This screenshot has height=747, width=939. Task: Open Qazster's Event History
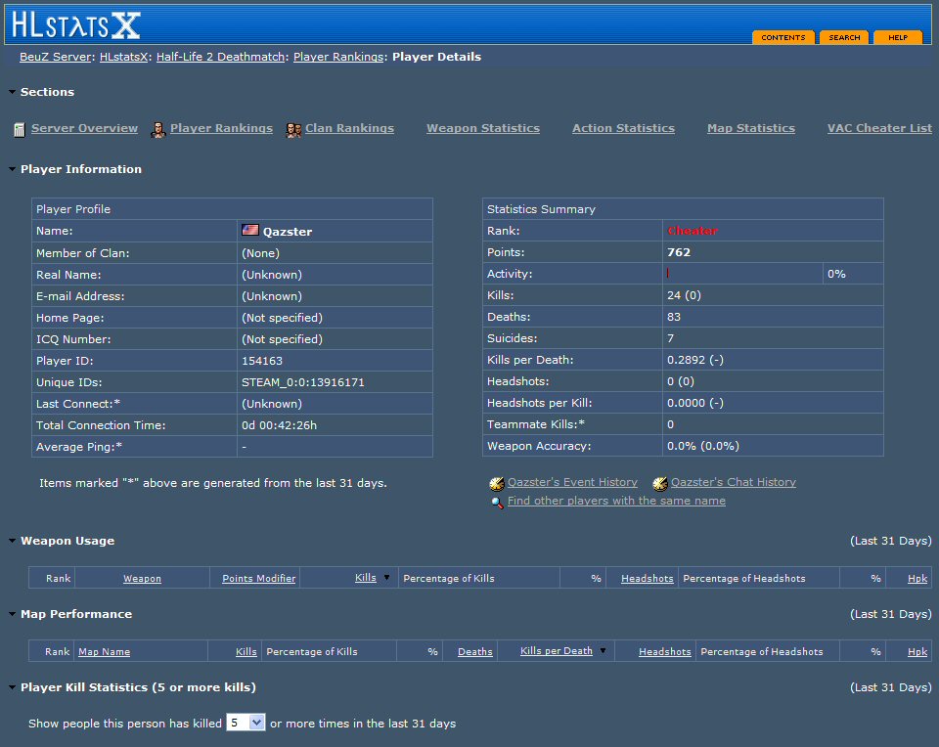click(572, 482)
